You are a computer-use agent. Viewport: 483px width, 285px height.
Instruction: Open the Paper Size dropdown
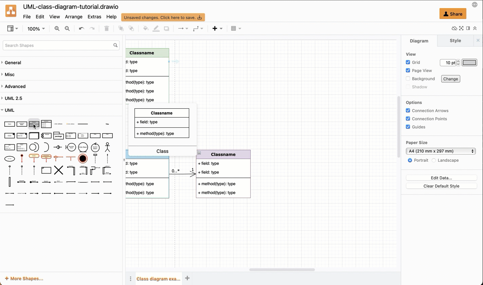tap(441, 151)
